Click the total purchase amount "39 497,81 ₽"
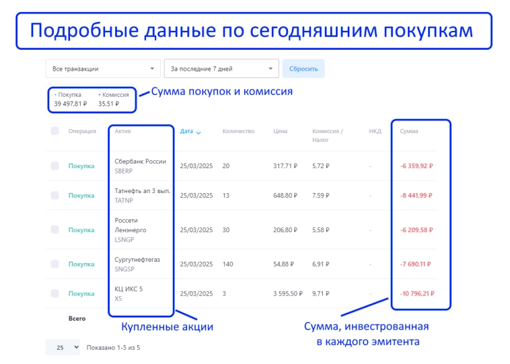Screen dimensions: 510x364 (71, 104)
